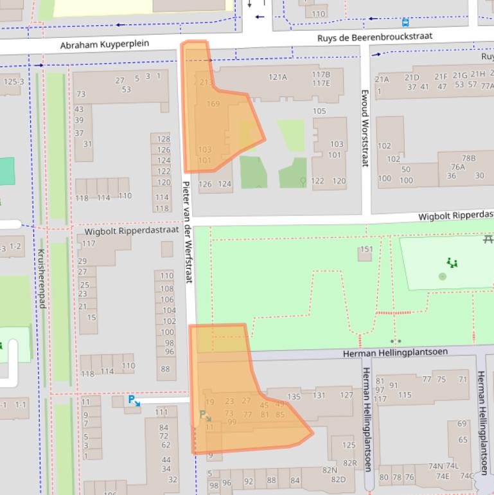
Task: Click the Ewoud Worststraat street label
Action: [x=365, y=128]
